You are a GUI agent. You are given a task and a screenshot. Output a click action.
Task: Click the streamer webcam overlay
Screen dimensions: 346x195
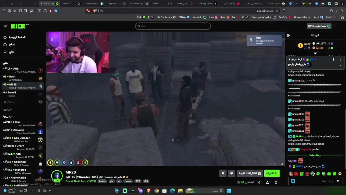[x=78, y=52]
